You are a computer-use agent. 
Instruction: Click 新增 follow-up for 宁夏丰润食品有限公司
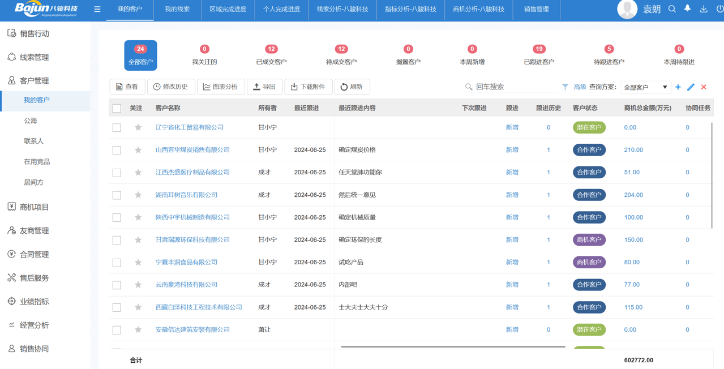tap(511, 262)
